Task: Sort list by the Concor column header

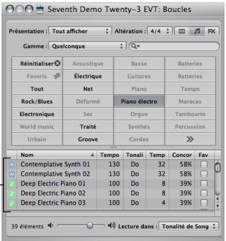Action: coord(182,155)
